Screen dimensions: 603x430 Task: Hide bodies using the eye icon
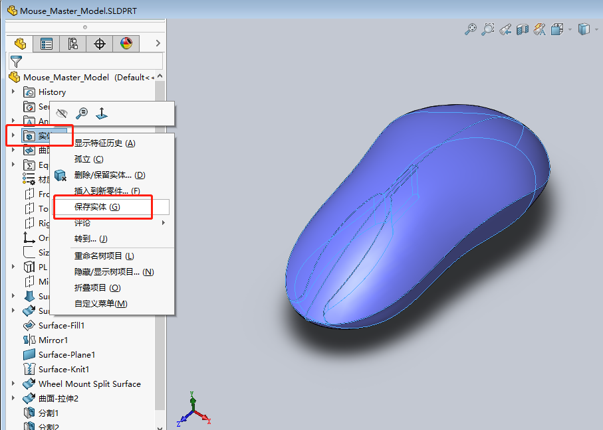pyautogui.click(x=62, y=113)
